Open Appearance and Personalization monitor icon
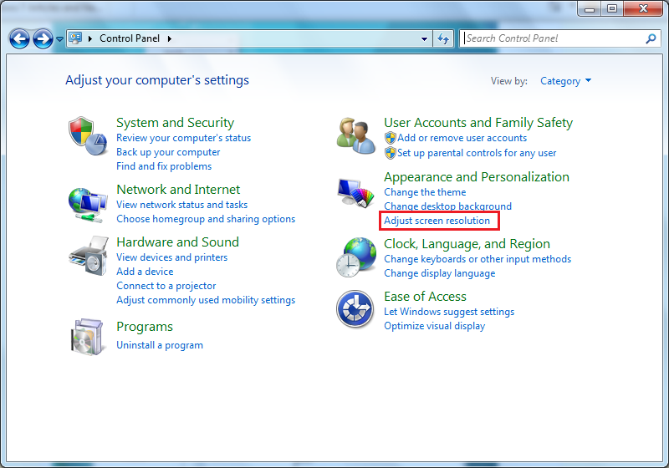 click(x=355, y=193)
